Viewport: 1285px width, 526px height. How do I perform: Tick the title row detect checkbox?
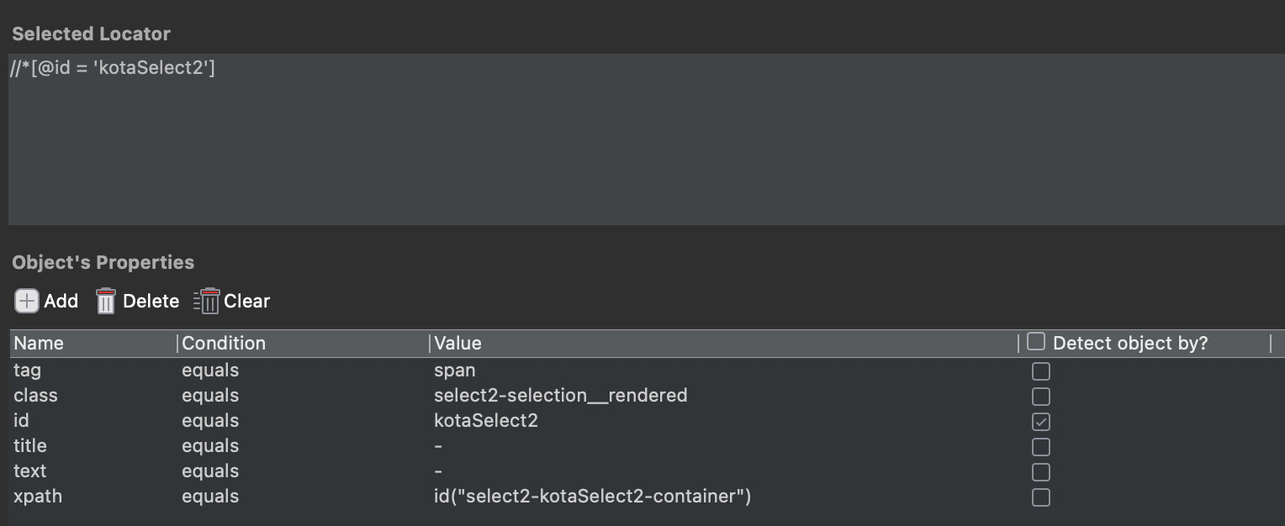1041,447
